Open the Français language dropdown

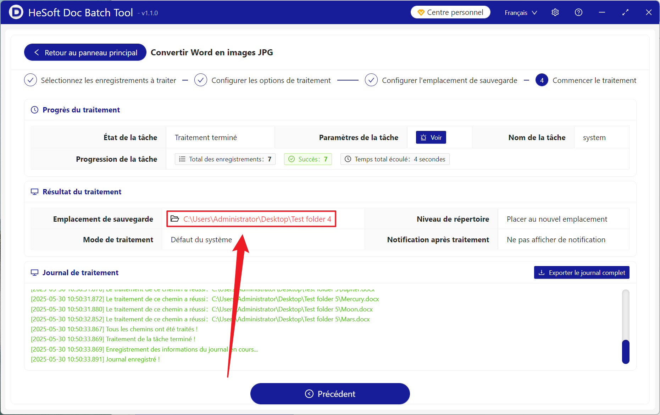click(x=521, y=13)
